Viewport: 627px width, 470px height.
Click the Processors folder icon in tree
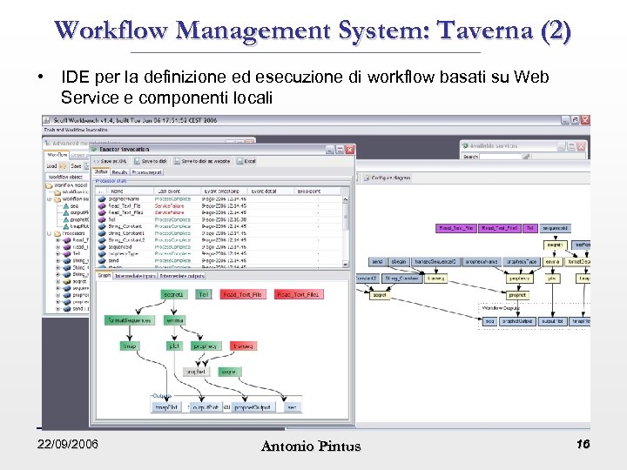(x=57, y=233)
